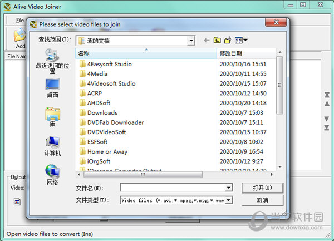The image size is (334, 241).
Task: Click the file list vertical scrollbar thumb
Action: click(x=279, y=85)
